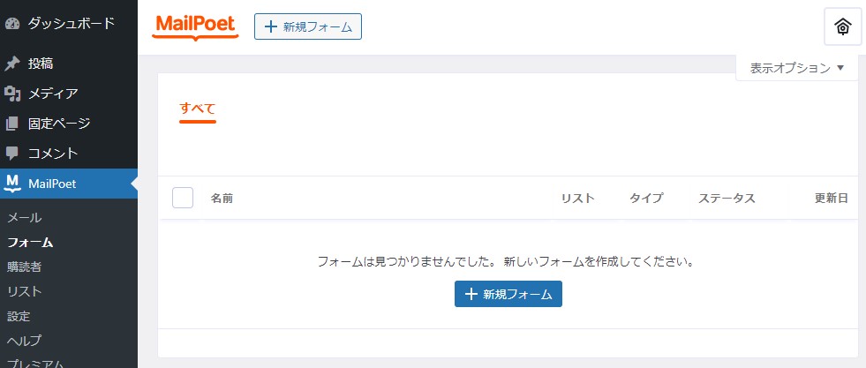The height and width of the screenshot is (368, 866).
Task: Open フォーム in the MailPoet submenu
Action: click(30, 242)
